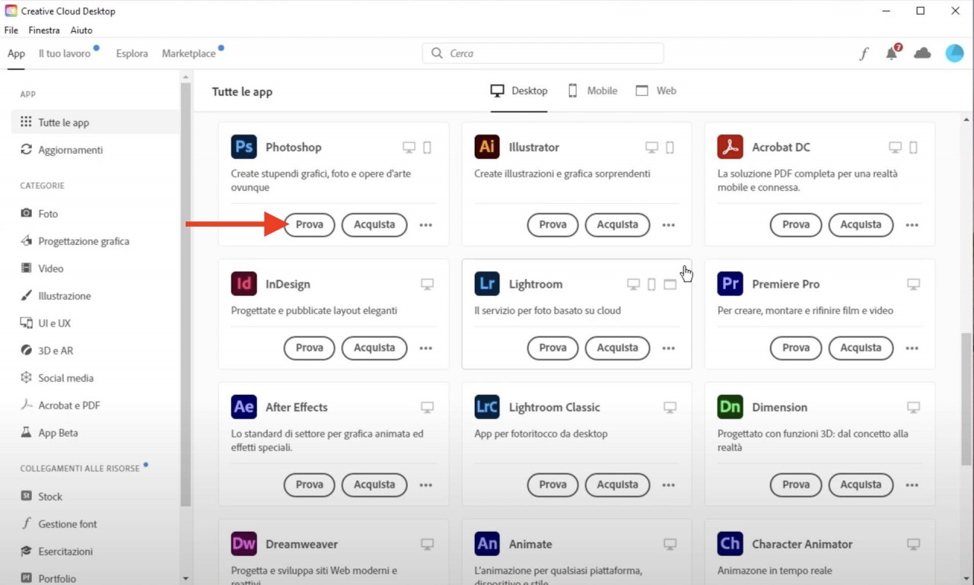Click the Character Animator app icon

(730, 544)
